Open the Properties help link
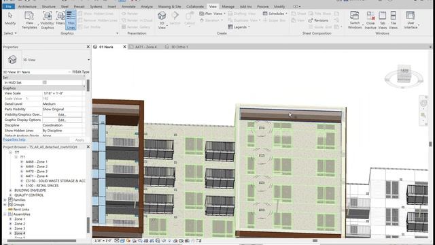 click(x=14, y=140)
